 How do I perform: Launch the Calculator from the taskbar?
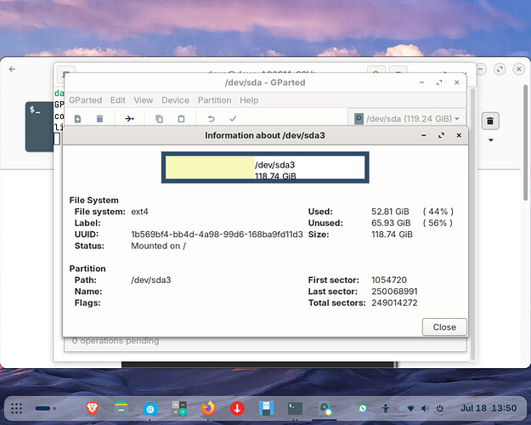coord(179,408)
